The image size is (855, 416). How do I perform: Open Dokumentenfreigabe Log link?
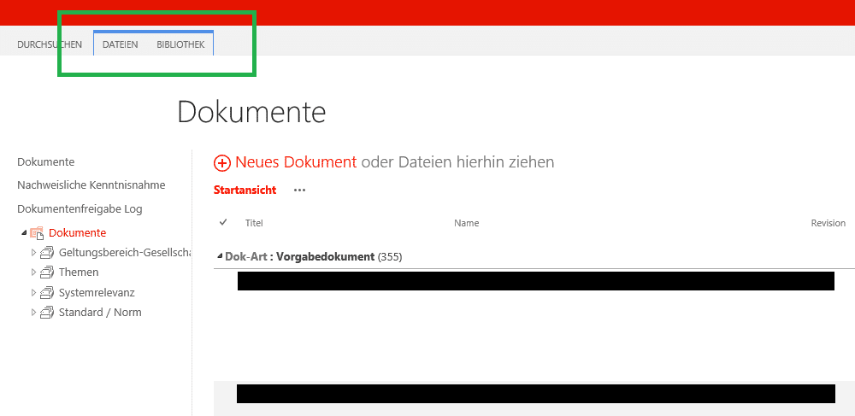[80, 208]
